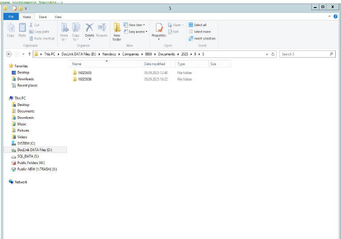Open the Copy to dropdown

[x=76, y=32]
